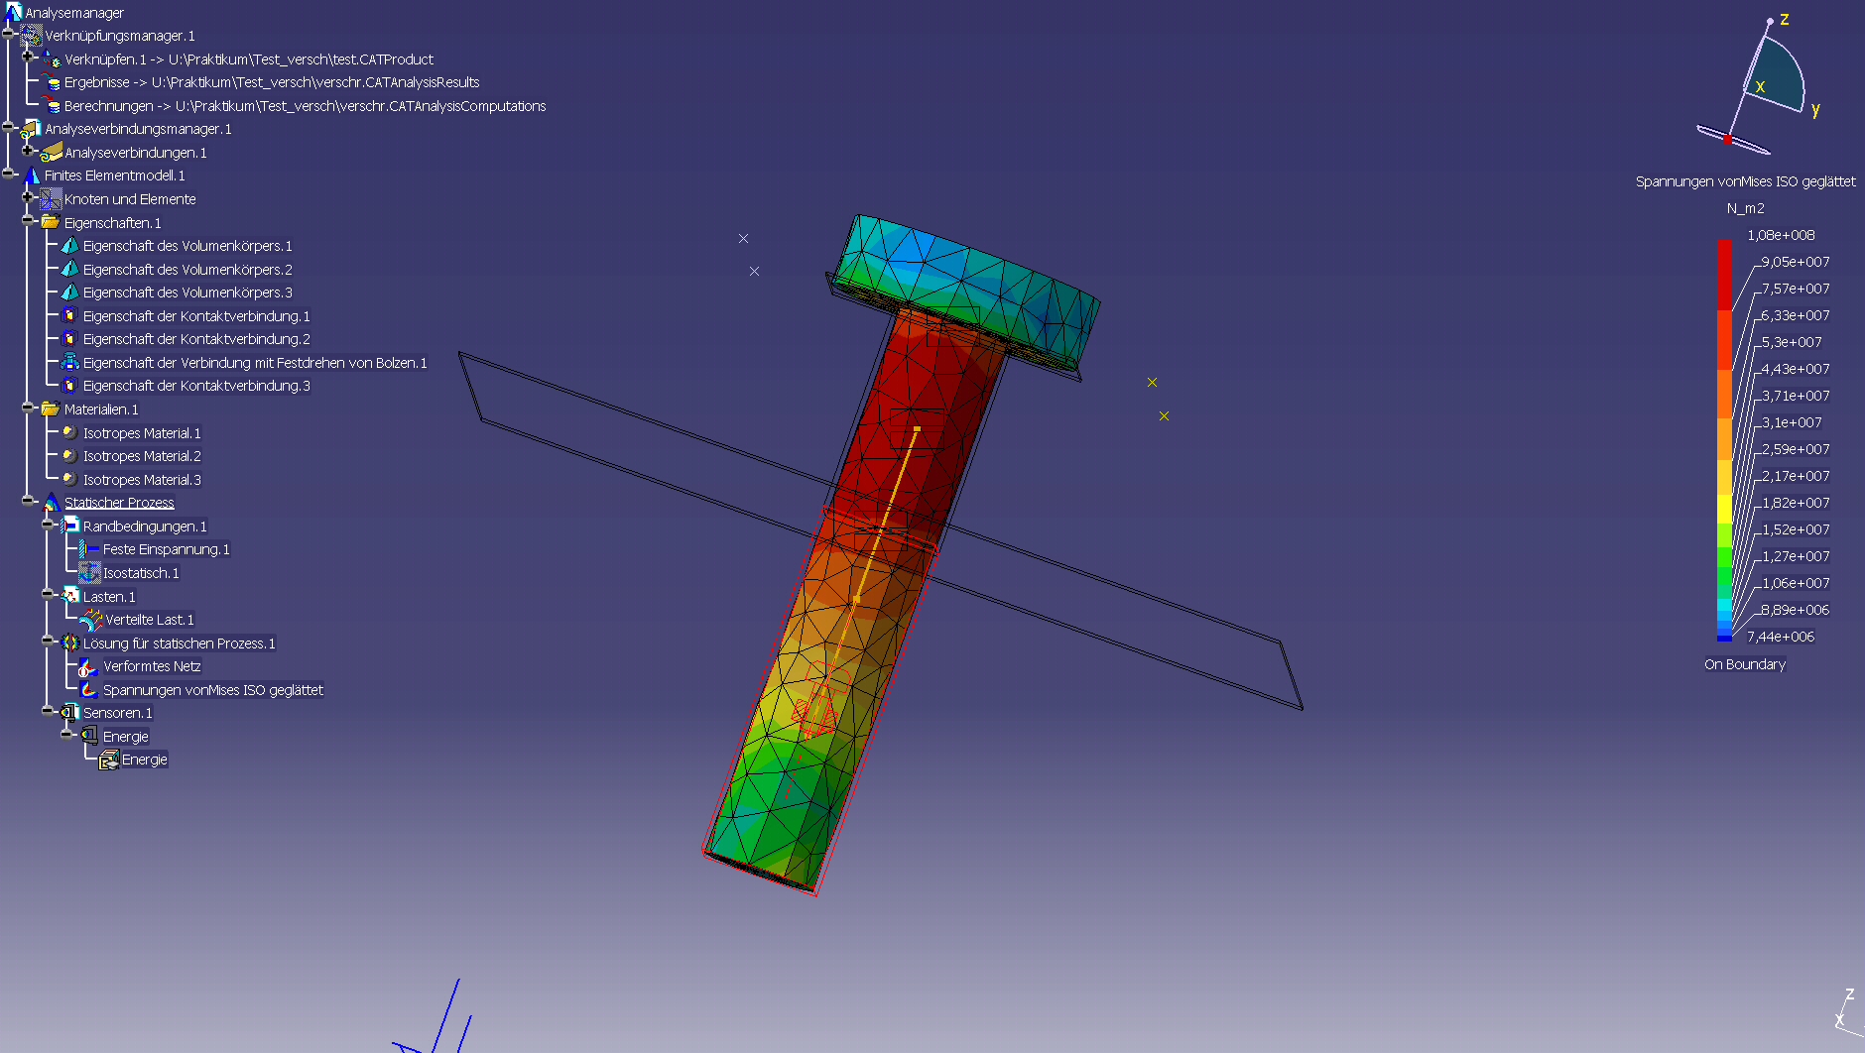
Task: Click the Knoten und Elemente mesh icon
Action: pos(51,199)
